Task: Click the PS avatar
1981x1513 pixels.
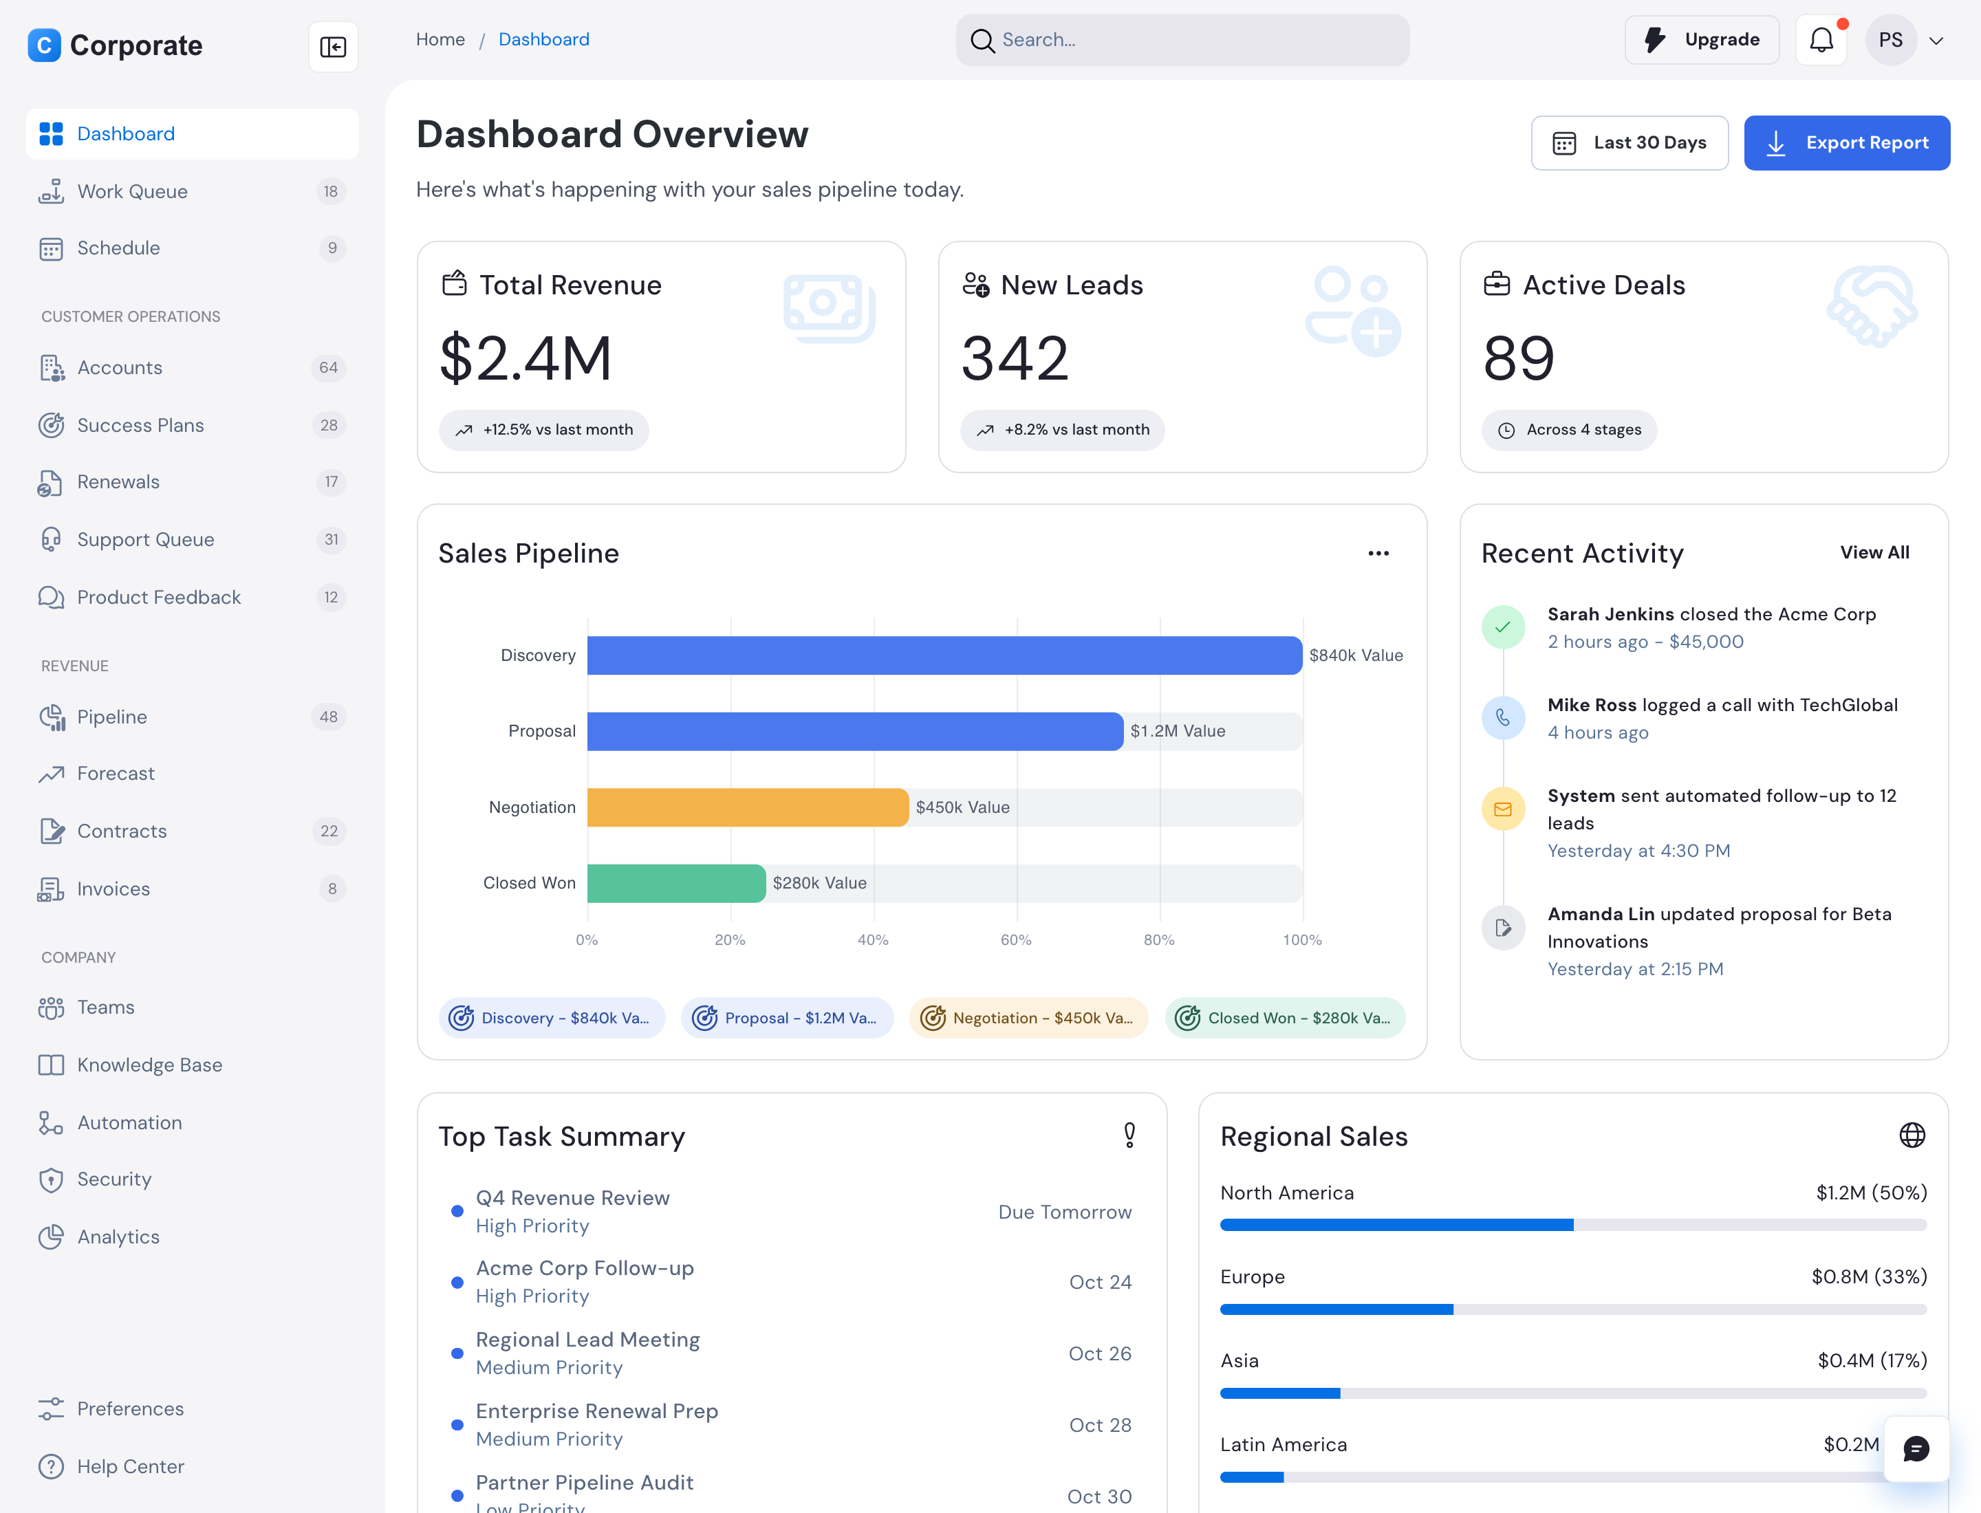Action: (x=1890, y=41)
